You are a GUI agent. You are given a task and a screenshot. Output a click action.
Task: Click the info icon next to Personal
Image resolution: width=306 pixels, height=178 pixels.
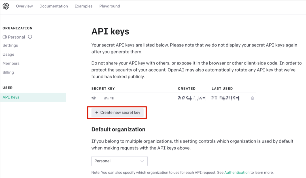click(x=30, y=37)
